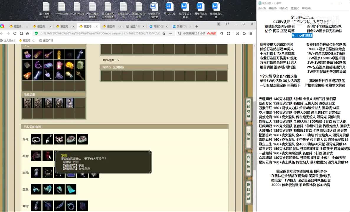Viewport: 350px width, 212px height.
Task: Click the 返回顶部 side button
Action: (x=248, y=191)
